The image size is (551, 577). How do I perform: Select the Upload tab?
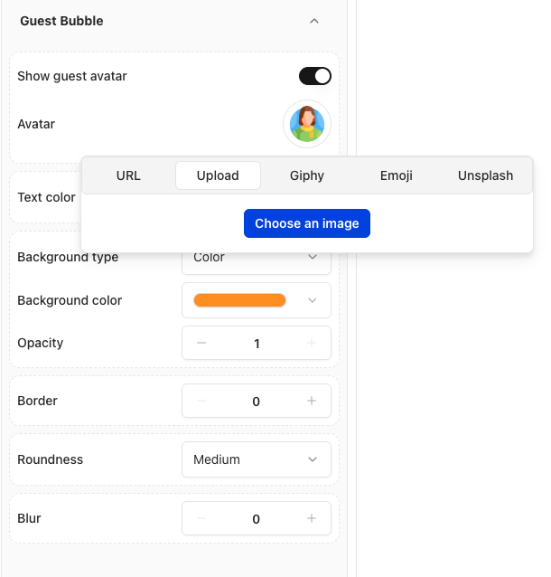(218, 175)
